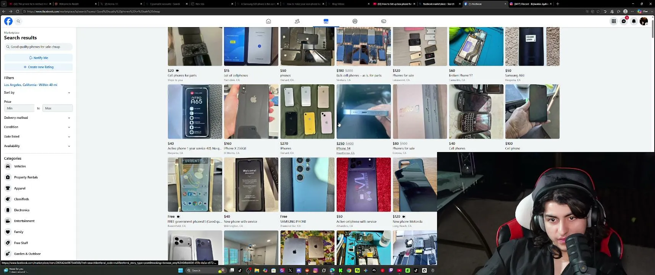Click the Marketplace search query box

[39, 47]
